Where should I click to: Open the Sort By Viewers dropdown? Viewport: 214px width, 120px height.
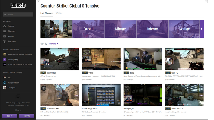click(x=53, y=44)
